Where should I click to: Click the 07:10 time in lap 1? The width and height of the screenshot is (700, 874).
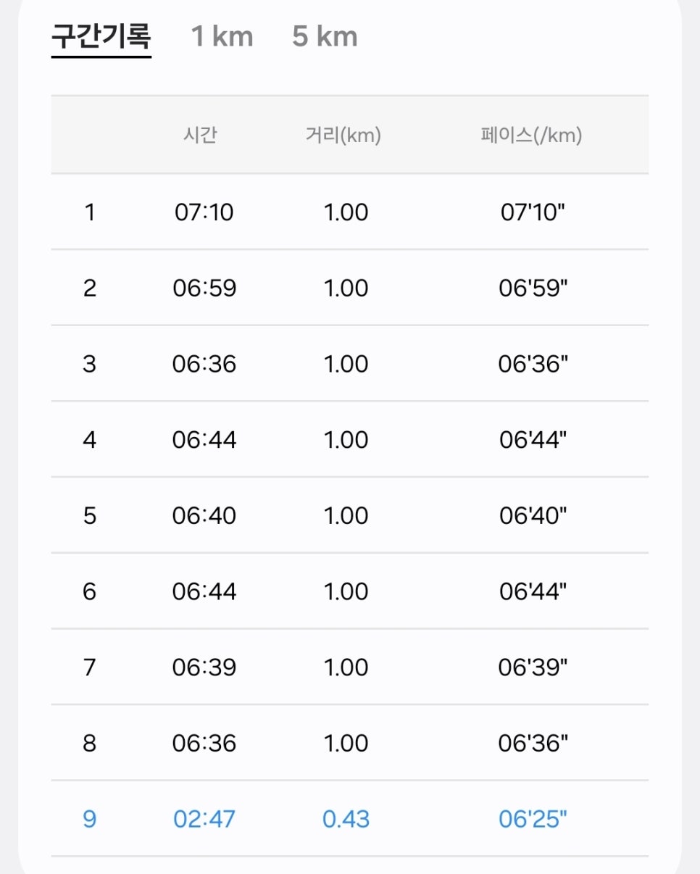[204, 212]
